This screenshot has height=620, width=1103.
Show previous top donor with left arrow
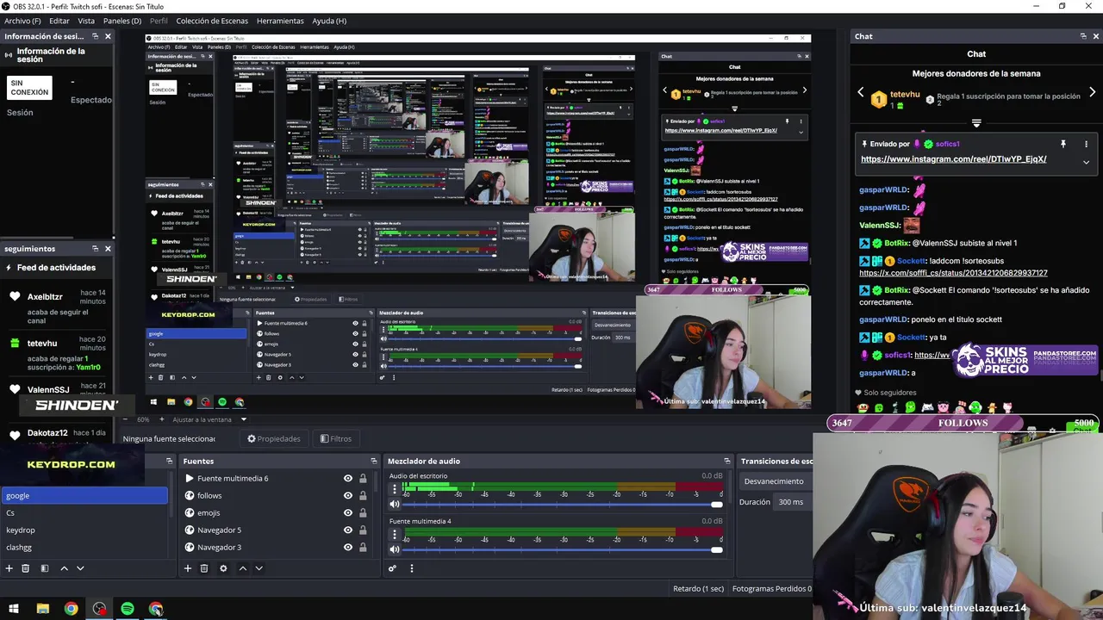click(x=860, y=92)
